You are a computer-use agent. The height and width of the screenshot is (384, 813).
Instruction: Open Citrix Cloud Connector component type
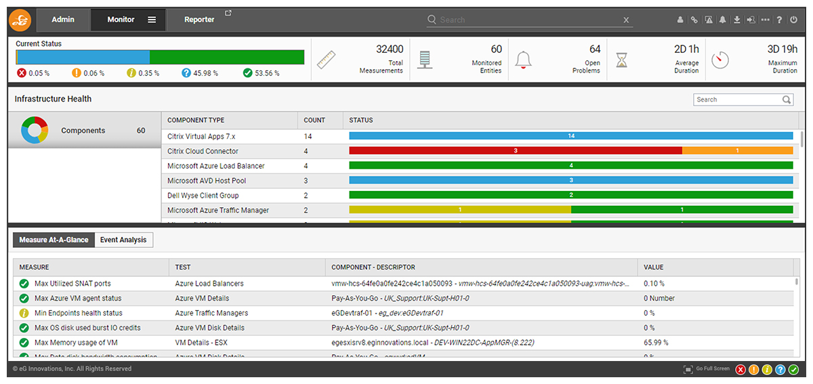[x=203, y=151]
